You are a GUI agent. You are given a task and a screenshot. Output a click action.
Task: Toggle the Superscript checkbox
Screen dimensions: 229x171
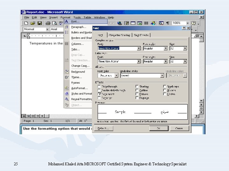coord(99,94)
